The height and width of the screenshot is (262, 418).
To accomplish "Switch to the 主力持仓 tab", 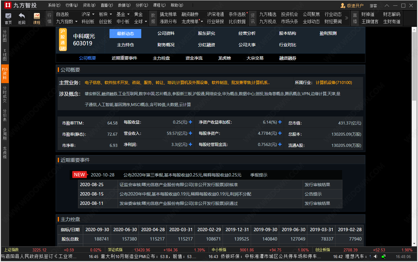I will pos(126,45).
